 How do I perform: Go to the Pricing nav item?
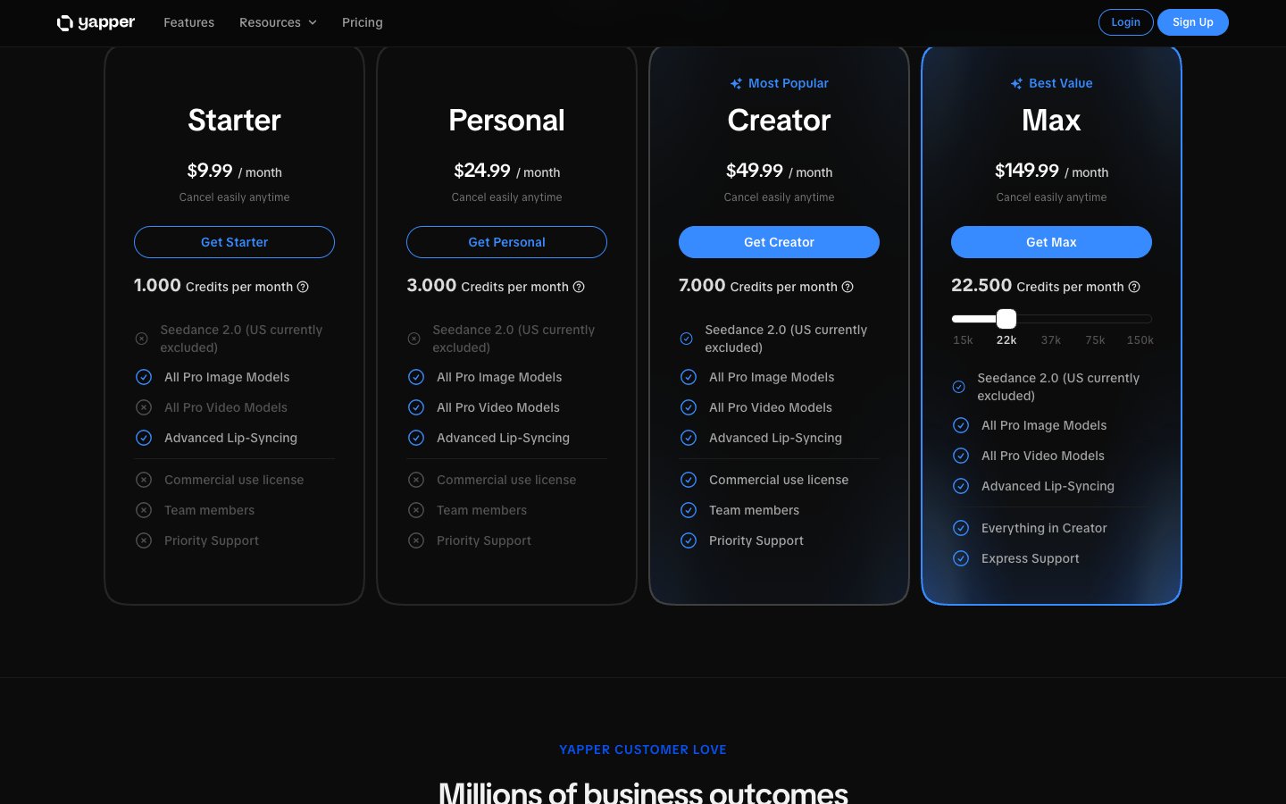click(x=362, y=22)
